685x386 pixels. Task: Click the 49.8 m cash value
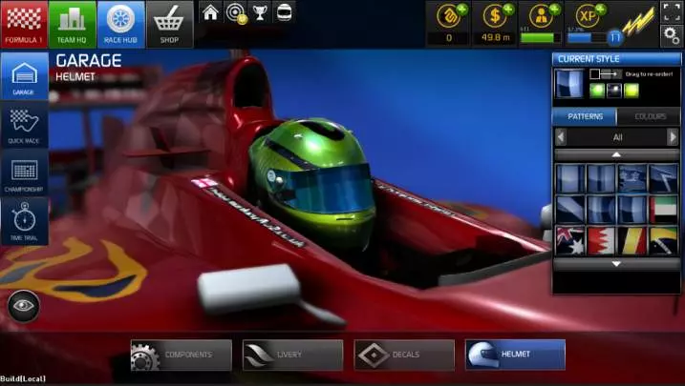[x=496, y=38]
